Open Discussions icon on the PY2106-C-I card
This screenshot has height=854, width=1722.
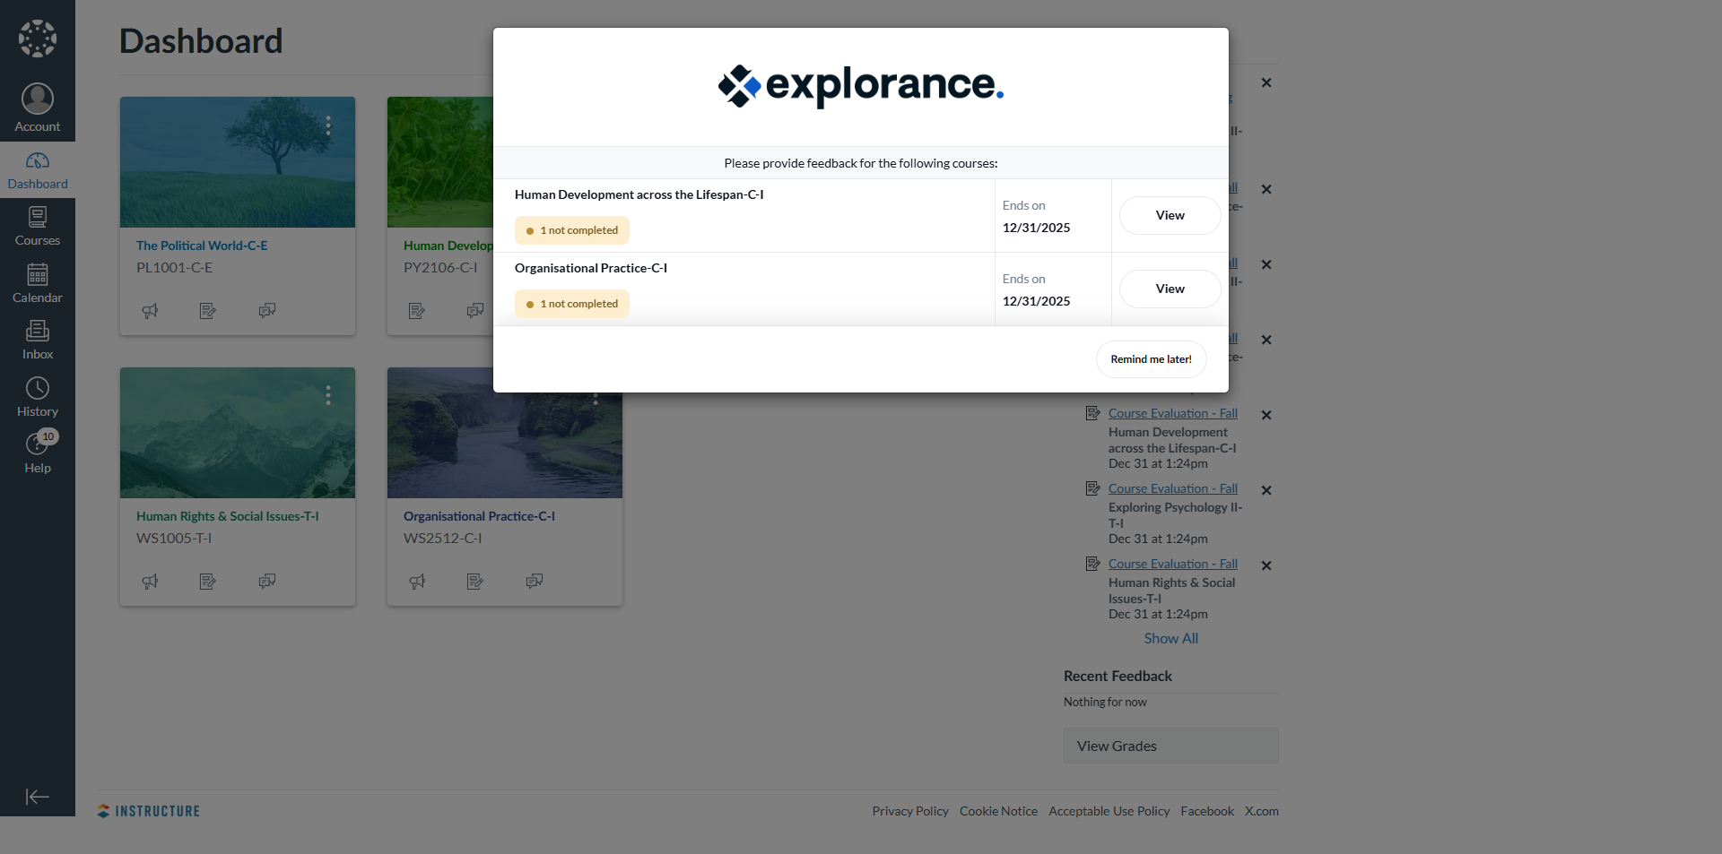[x=475, y=311]
